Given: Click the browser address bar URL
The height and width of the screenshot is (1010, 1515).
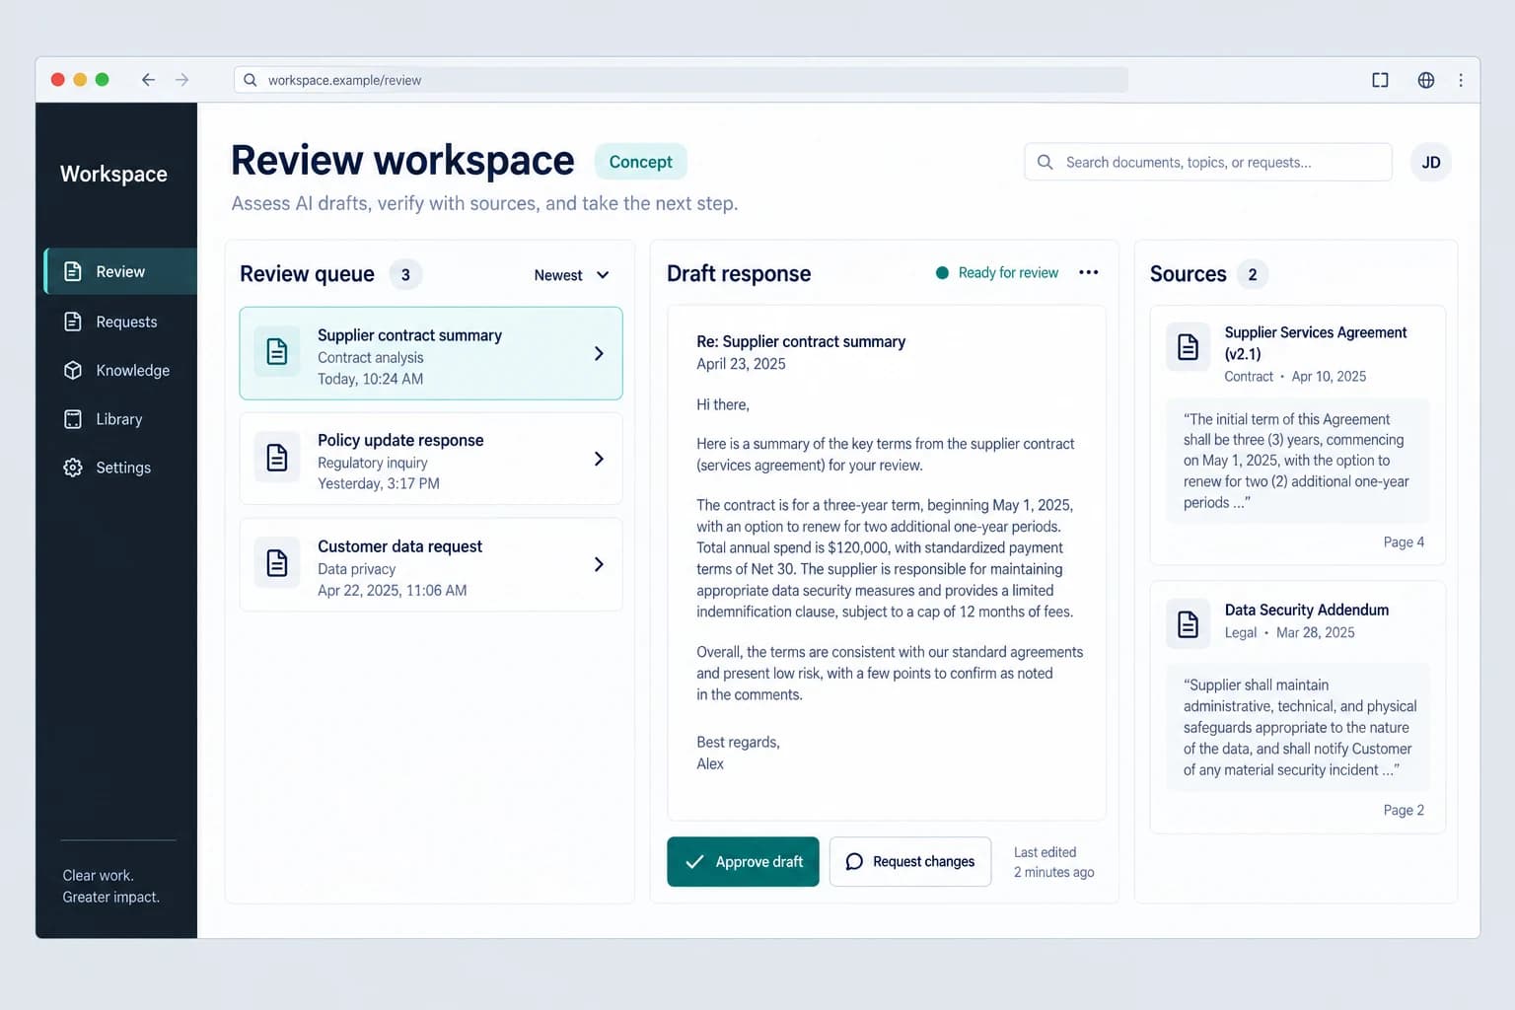Looking at the screenshot, I should 344,81.
